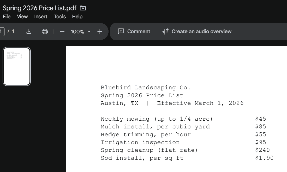Open the Insert menu
This screenshot has height=172, width=287.
tap(41, 17)
